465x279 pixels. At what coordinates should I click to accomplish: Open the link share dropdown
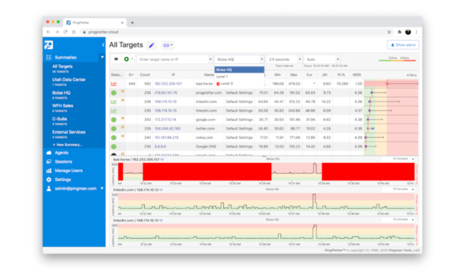pyautogui.click(x=168, y=45)
